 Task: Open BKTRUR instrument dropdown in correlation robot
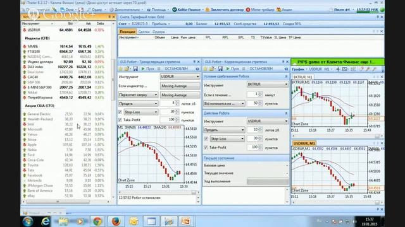tap(268, 84)
